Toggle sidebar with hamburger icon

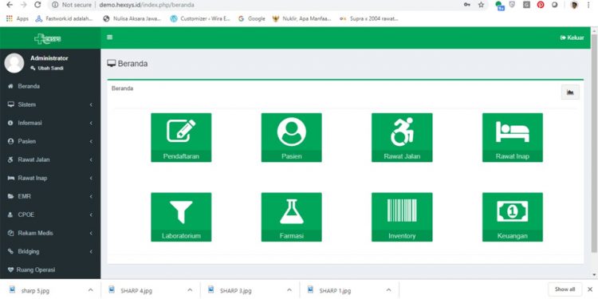coord(110,37)
